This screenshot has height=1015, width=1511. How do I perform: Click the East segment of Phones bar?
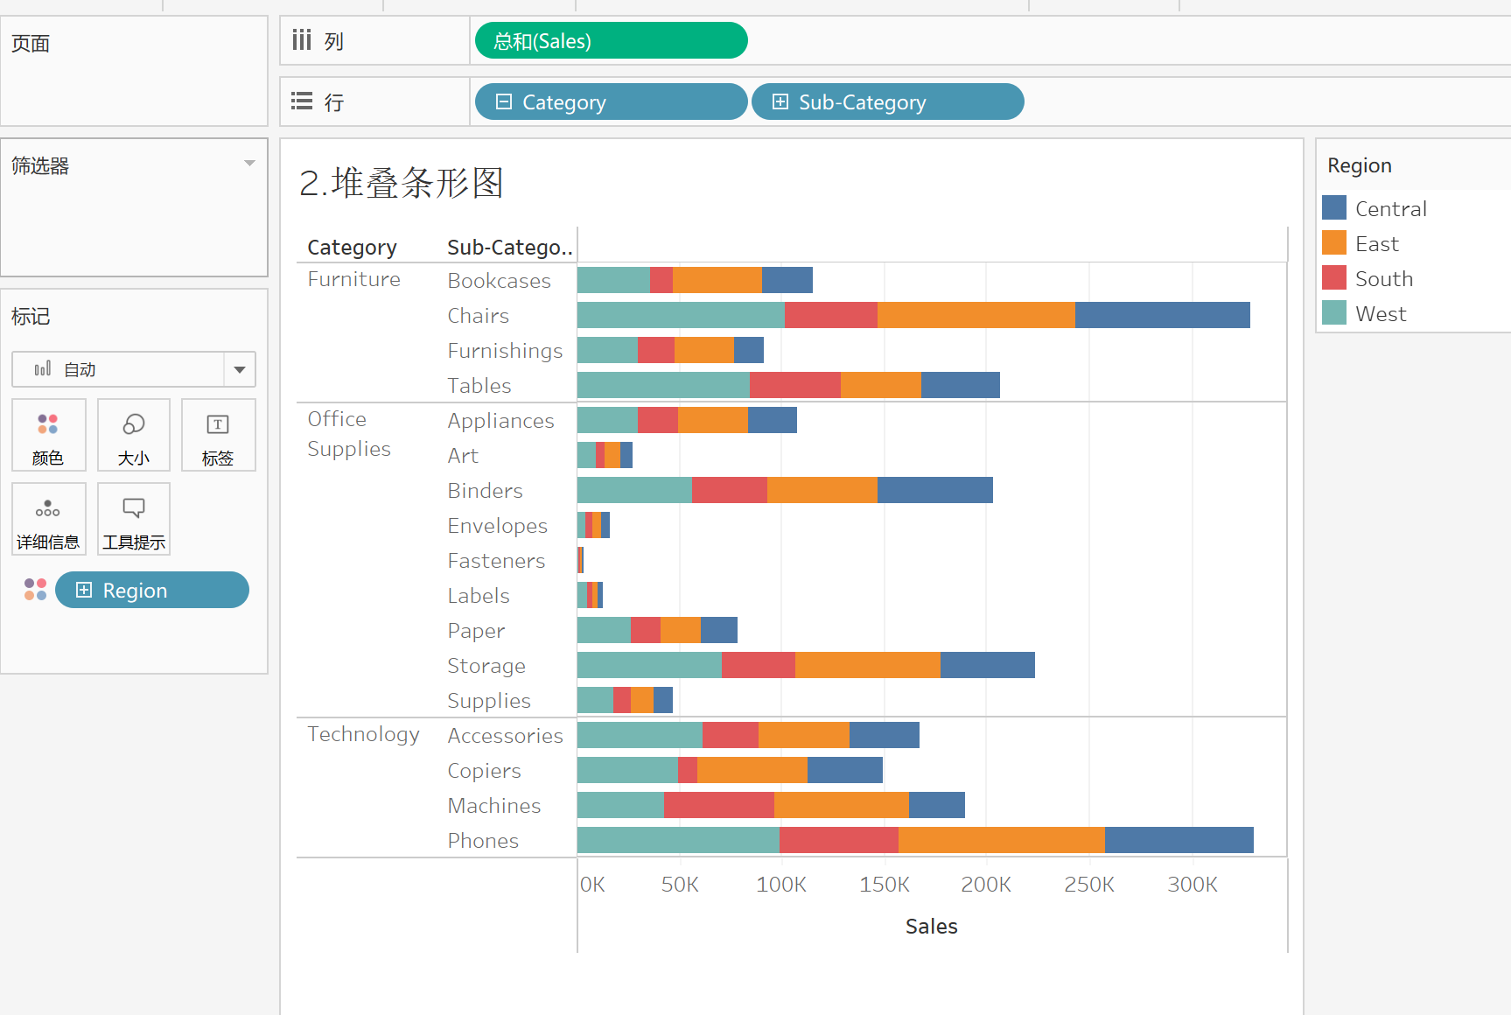click(1002, 840)
